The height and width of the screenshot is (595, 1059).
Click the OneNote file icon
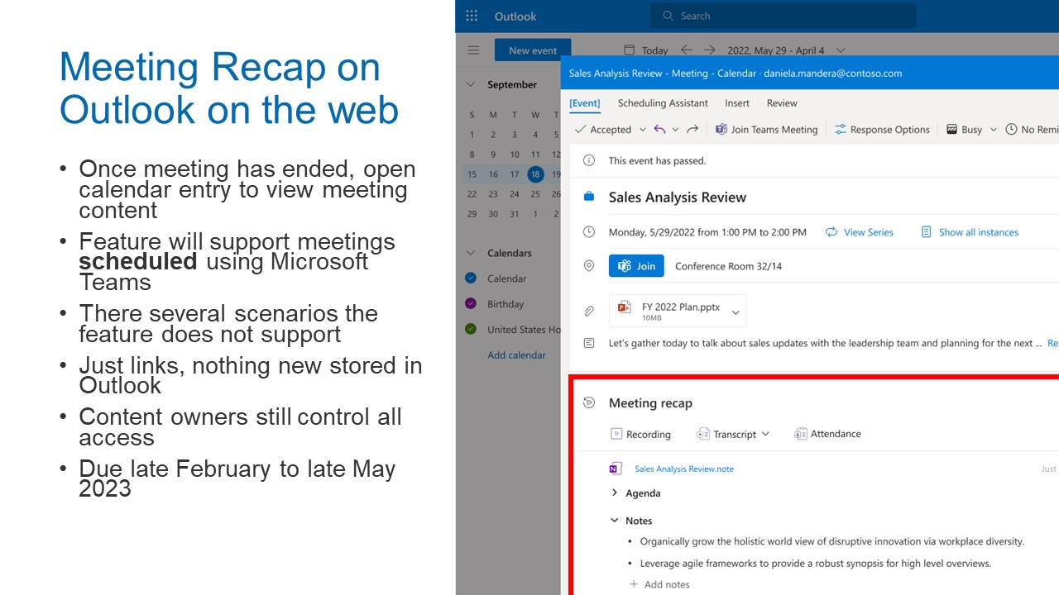click(615, 469)
